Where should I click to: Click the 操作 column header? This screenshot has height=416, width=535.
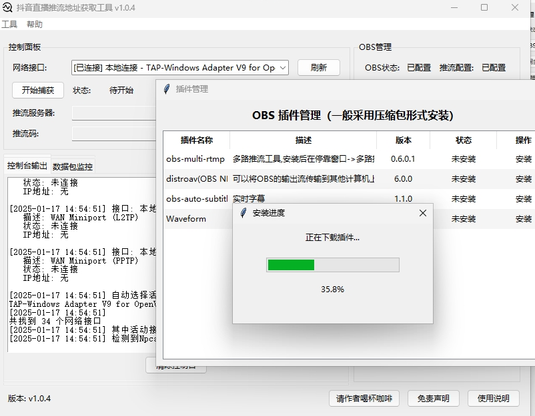(524, 140)
